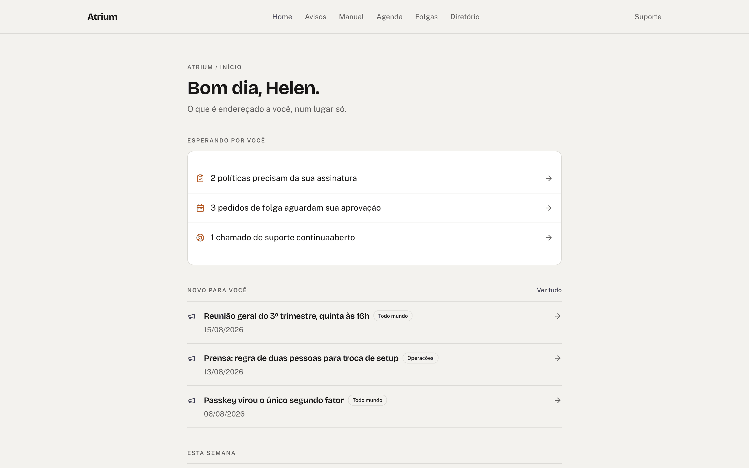Select Folgas in the top navigation
The image size is (749, 468).
[426, 17]
